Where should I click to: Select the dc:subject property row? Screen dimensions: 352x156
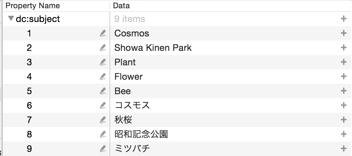38,19
